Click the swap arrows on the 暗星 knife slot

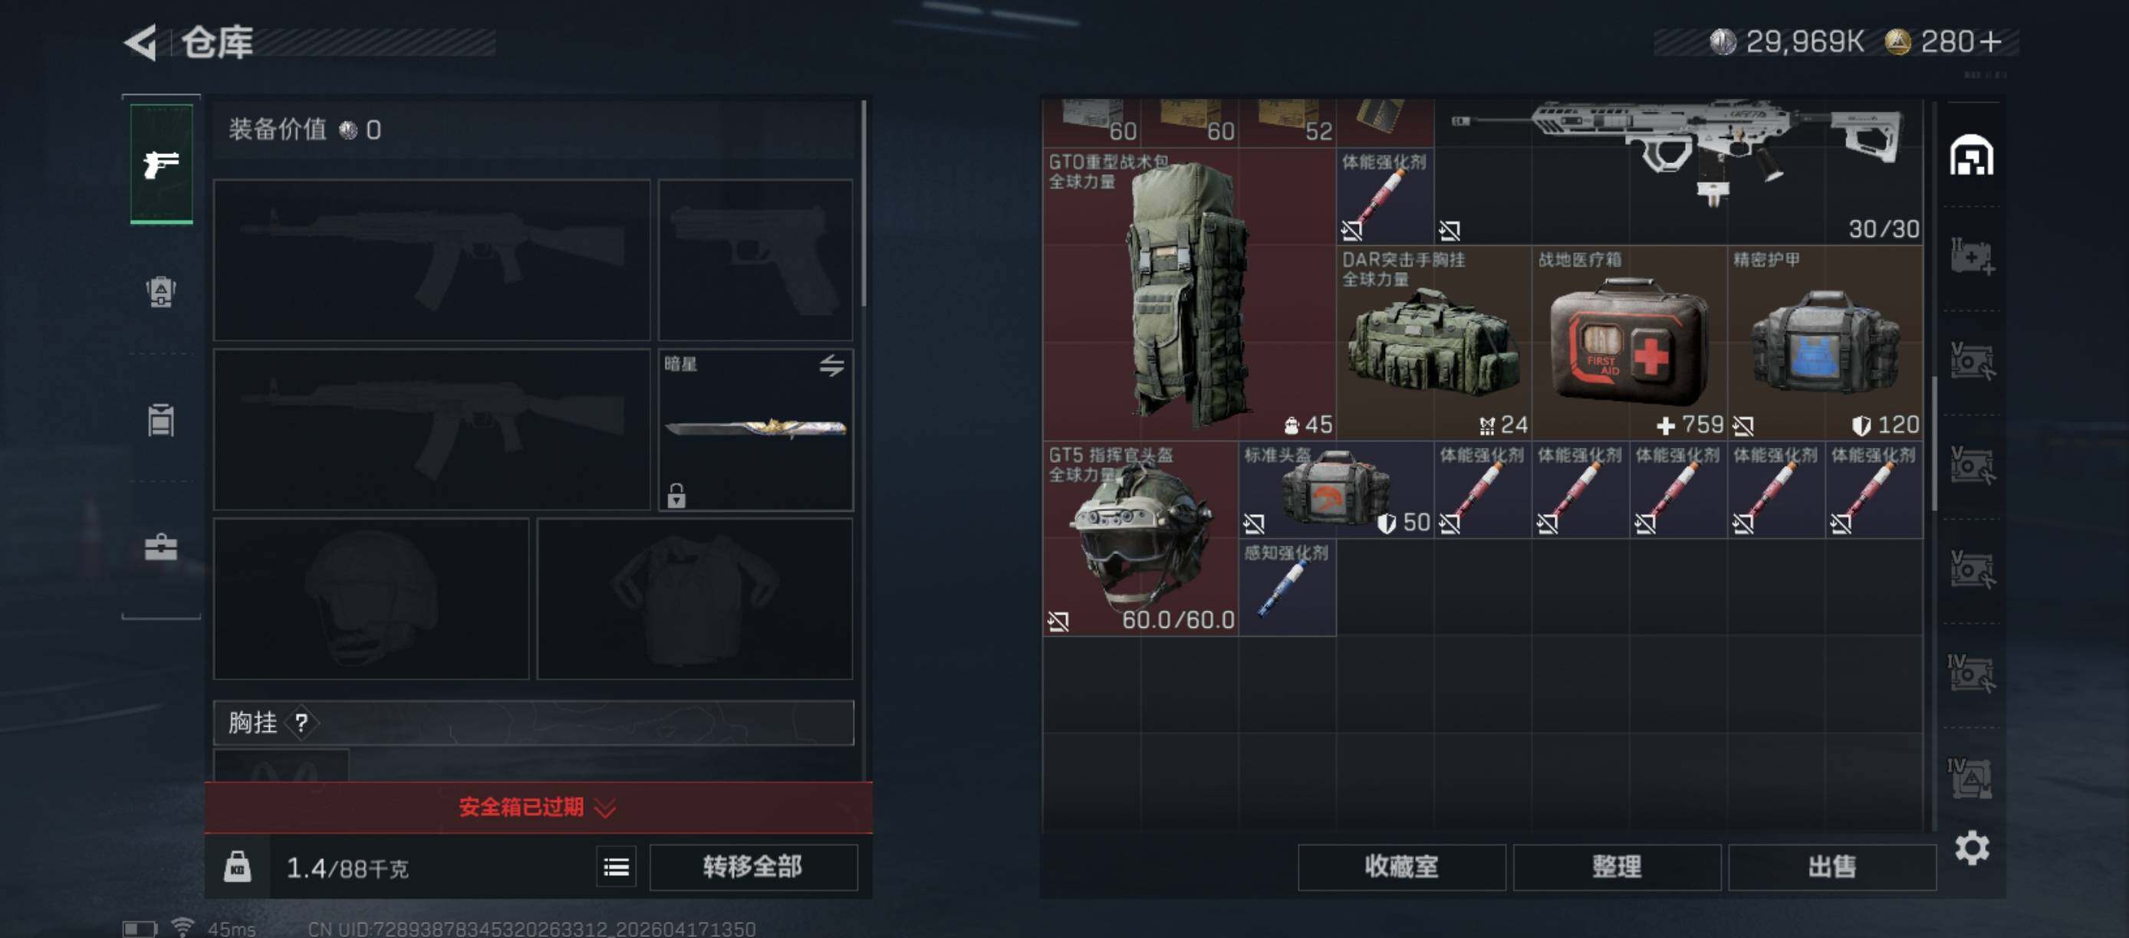pos(831,365)
